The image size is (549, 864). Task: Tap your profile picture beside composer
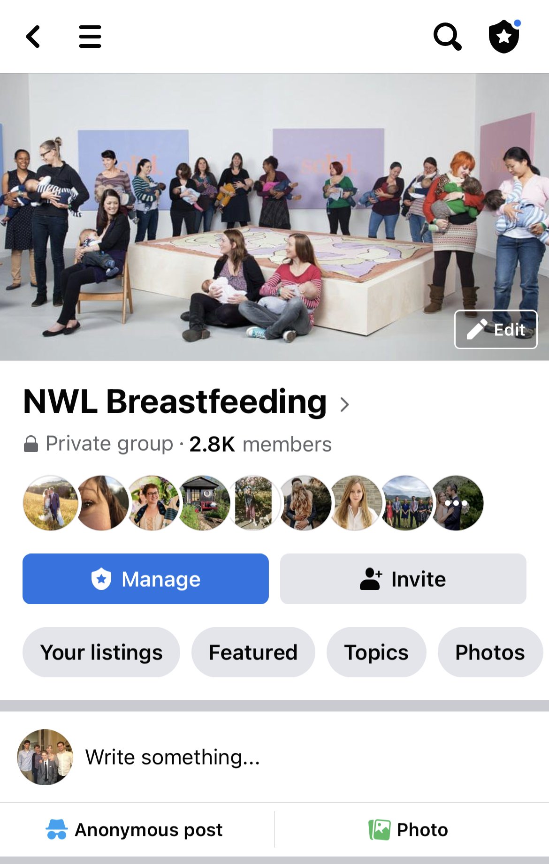(45, 757)
